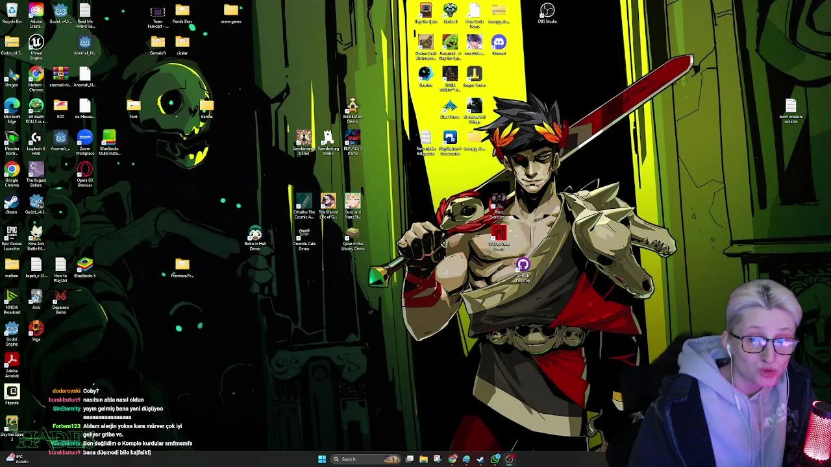
Task: Launch OBS Studio desktop shortcut
Action: click(x=547, y=13)
